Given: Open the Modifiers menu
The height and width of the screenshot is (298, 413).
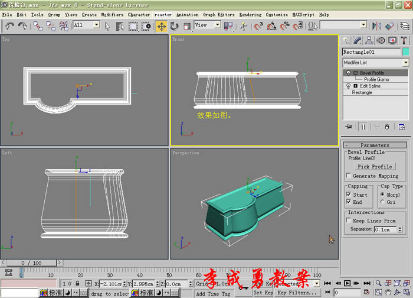Looking at the screenshot, I should (x=112, y=15).
